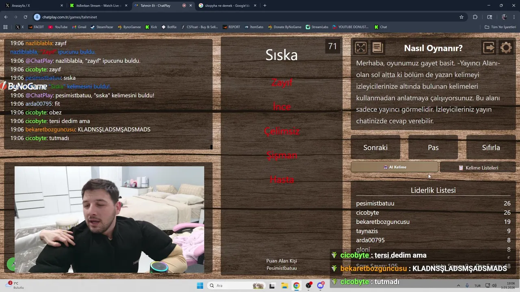Expand the Tüm Yer İşaretleri folder
520x292 pixels.
coord(500,27)
